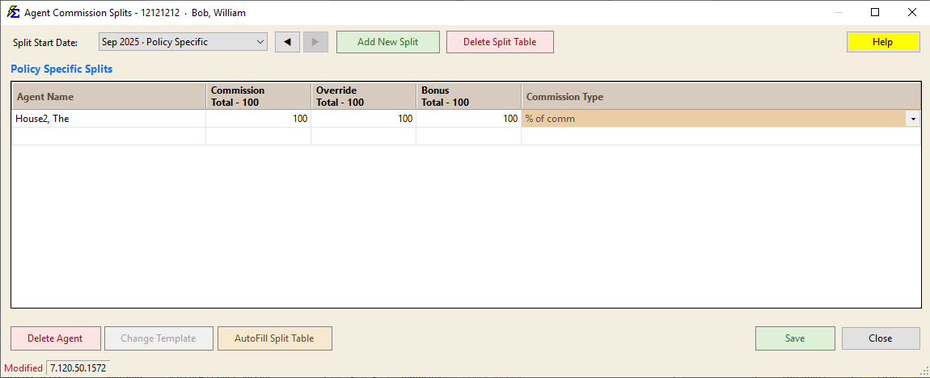
Task: Maximize the Agent Commission Splits window
Action: click(875, 12)
